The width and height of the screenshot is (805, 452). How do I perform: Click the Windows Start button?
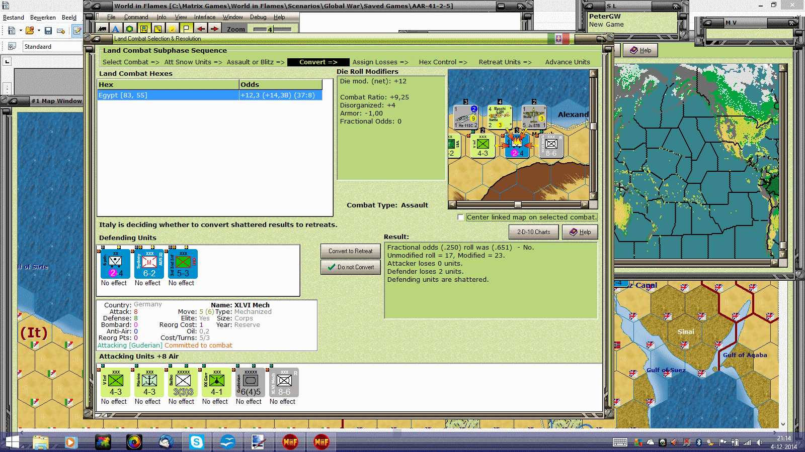pyautogui.click(x=12, y=442)
